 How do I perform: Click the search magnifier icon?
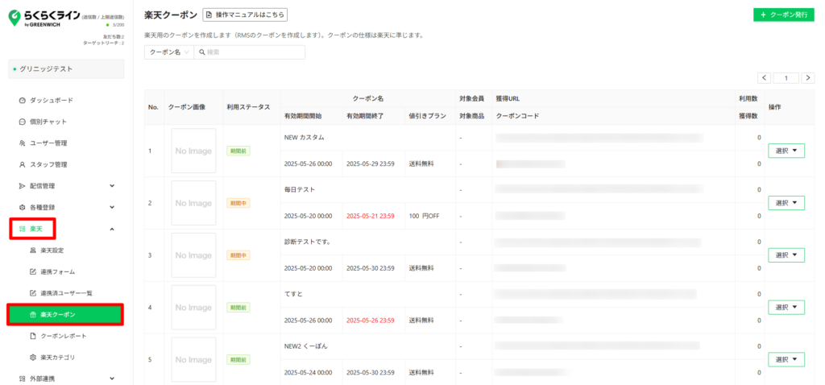pyautogui.click(x=202, y=52)
